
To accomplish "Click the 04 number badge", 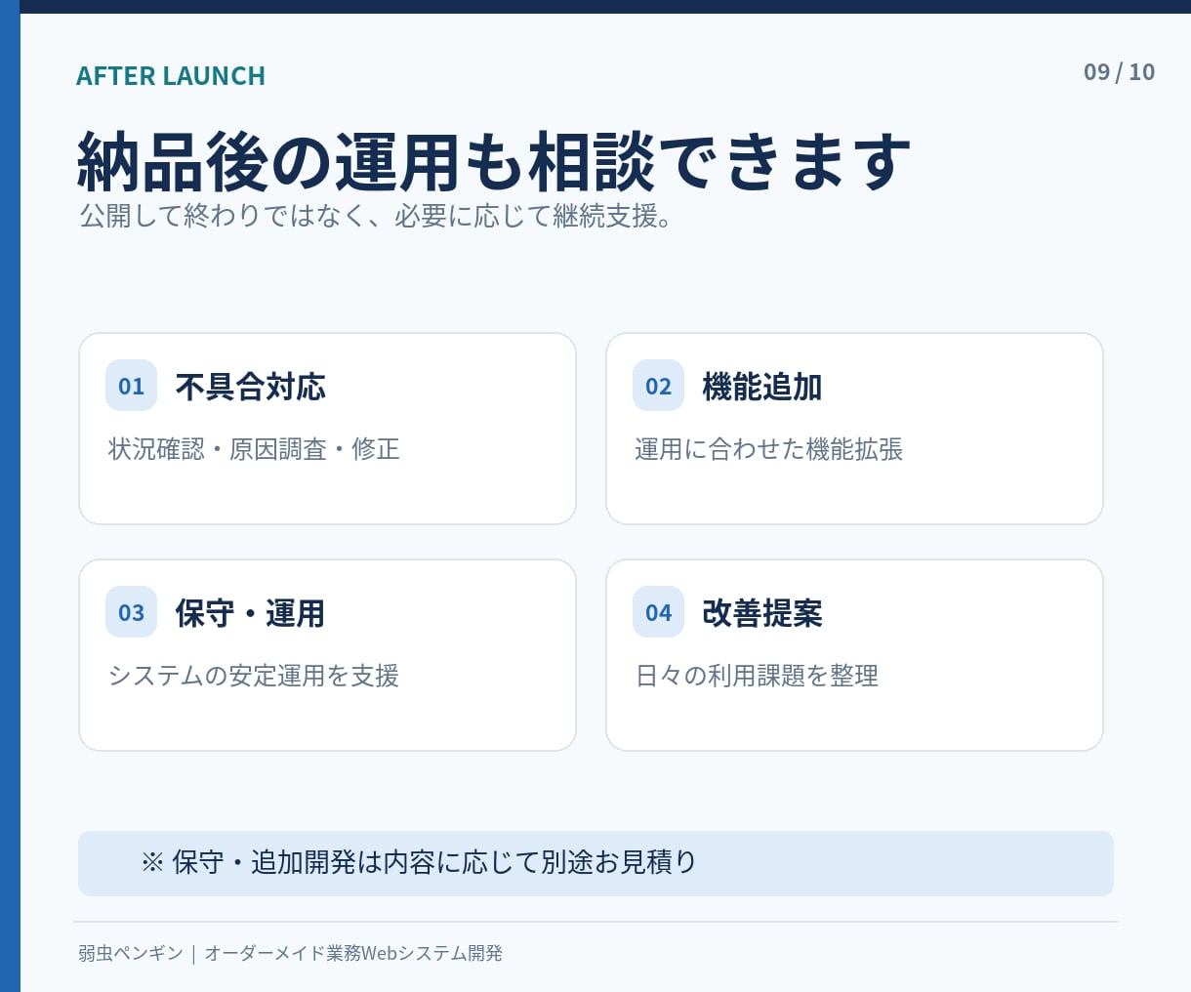I will click(658, 612).
